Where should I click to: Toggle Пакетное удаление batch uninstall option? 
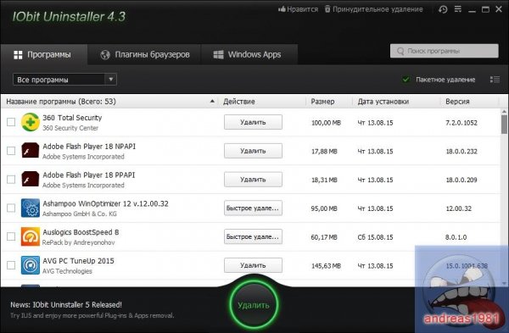coord(406,80)
